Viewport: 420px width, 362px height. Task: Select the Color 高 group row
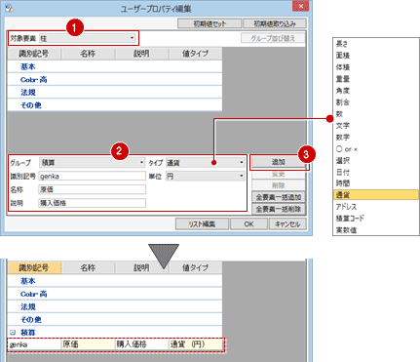[x=115, y=79]
